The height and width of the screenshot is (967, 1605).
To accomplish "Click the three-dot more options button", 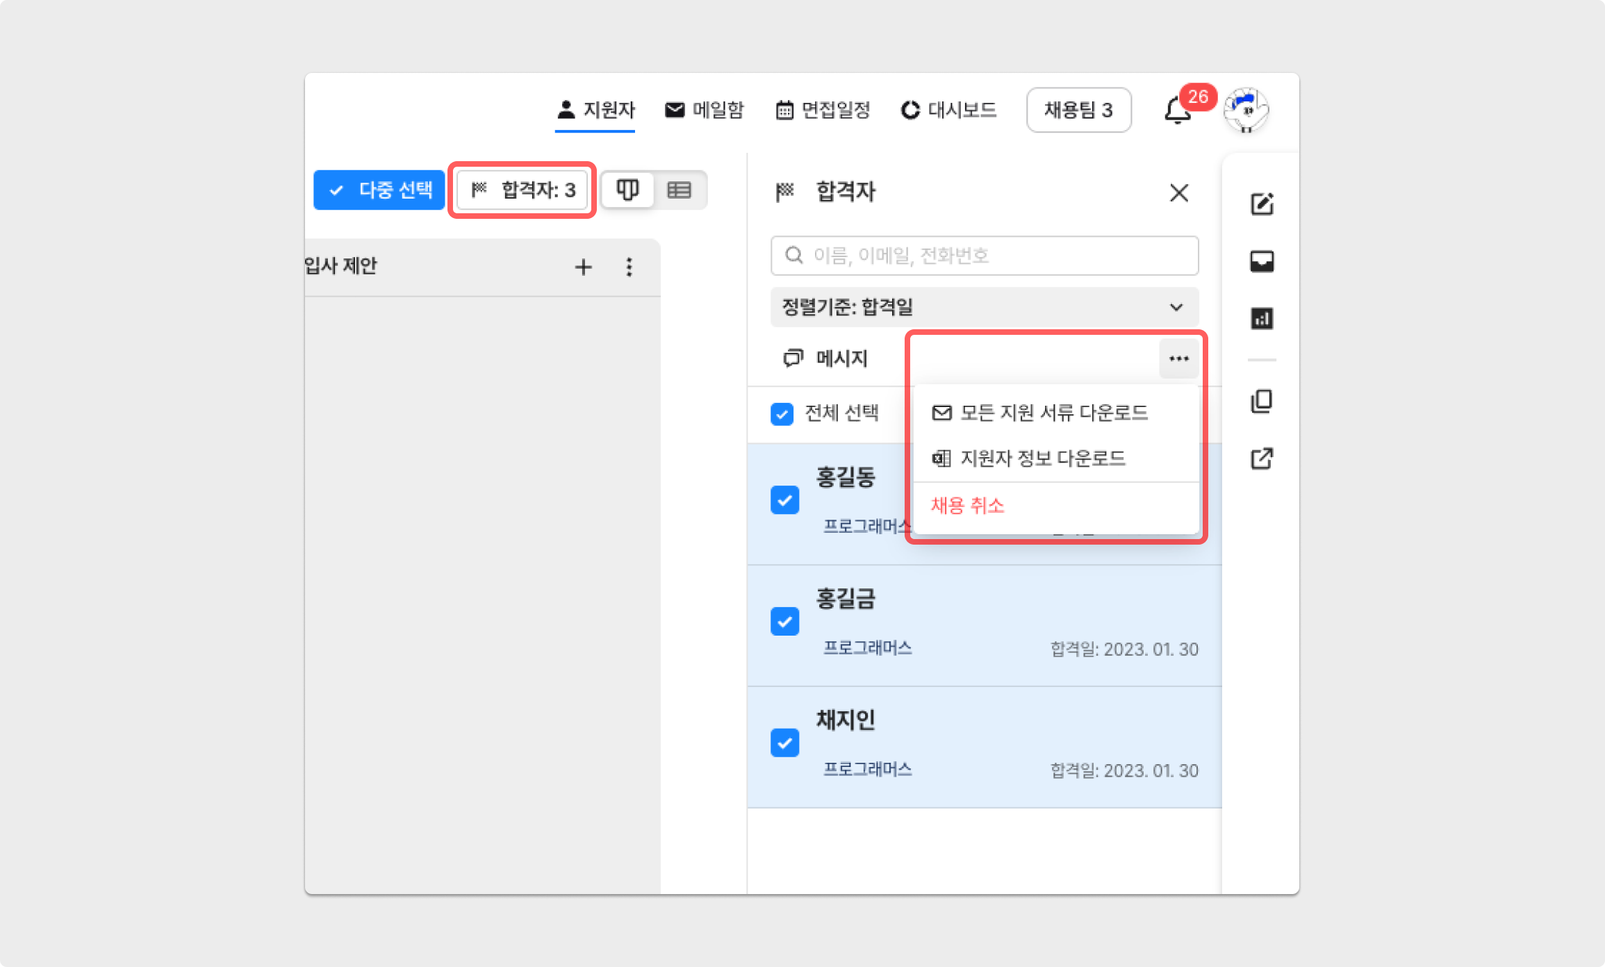I will coord(1178,359).
